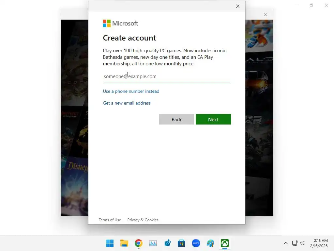Close the Create account dialog
Image resolution: width=334 pixels, height=251 pixels.
click(238, 6)
